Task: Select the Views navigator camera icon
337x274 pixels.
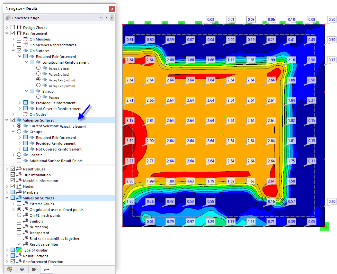Action: click(33, 269)
